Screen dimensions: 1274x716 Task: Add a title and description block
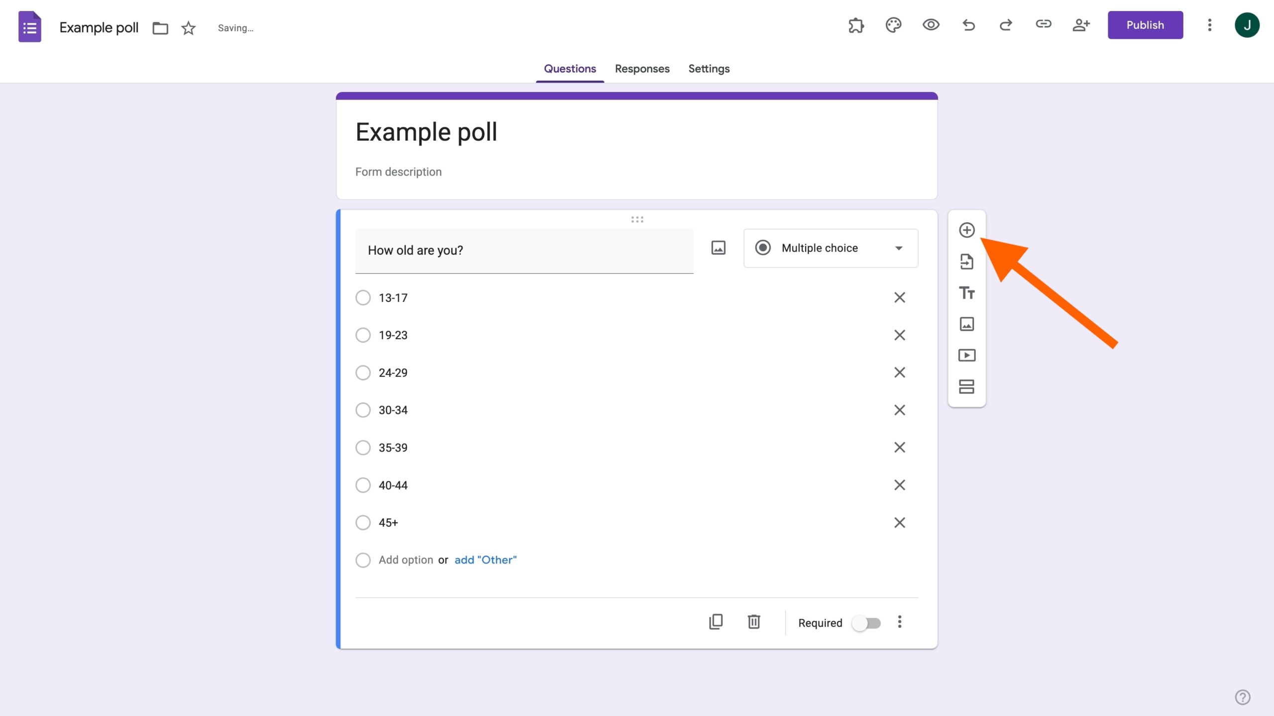[x=966, y=293]
